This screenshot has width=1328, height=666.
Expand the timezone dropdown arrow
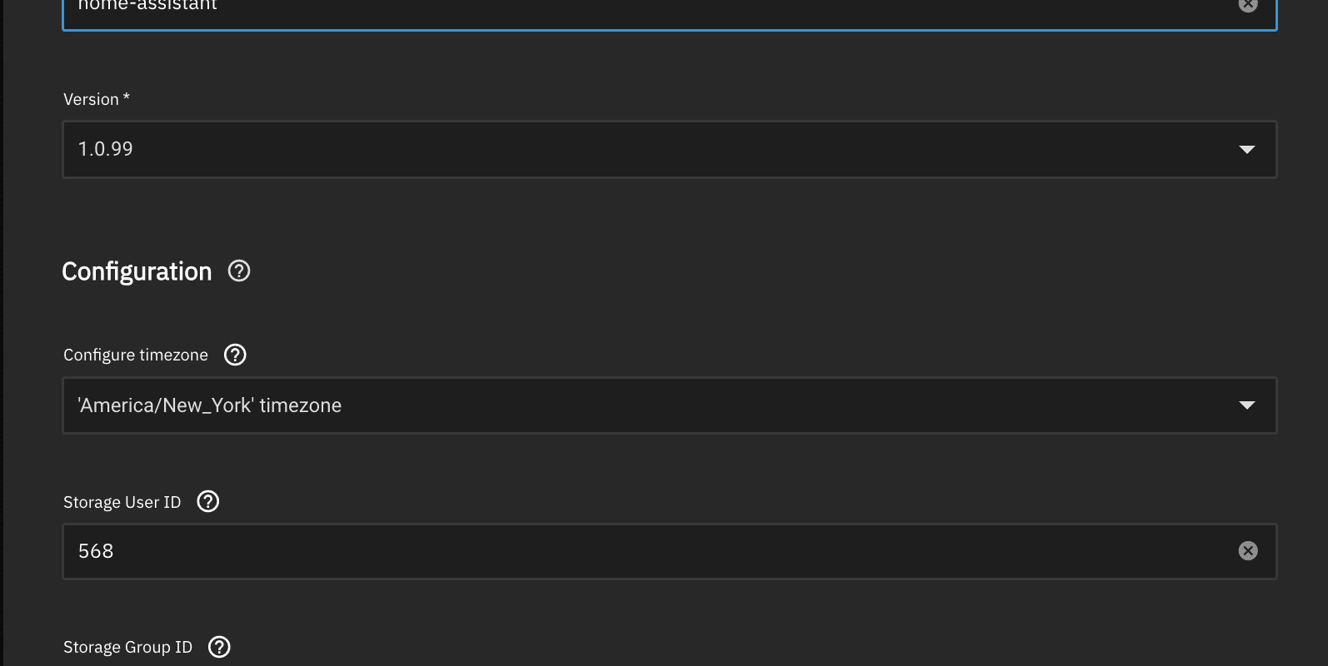pyautogui.click(x=1246, y=405)
